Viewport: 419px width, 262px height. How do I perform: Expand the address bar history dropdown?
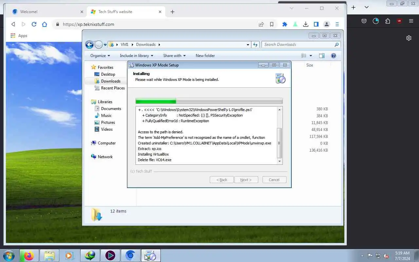pyautogui.click(x=248, y=45)
